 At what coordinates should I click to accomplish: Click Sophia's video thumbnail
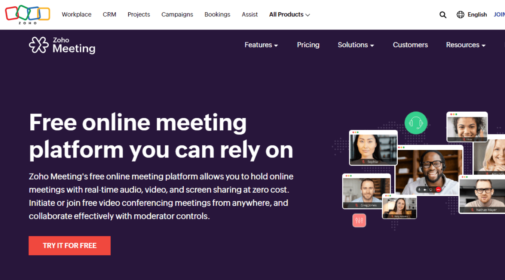pyautogui.click(x=373, y=148)
